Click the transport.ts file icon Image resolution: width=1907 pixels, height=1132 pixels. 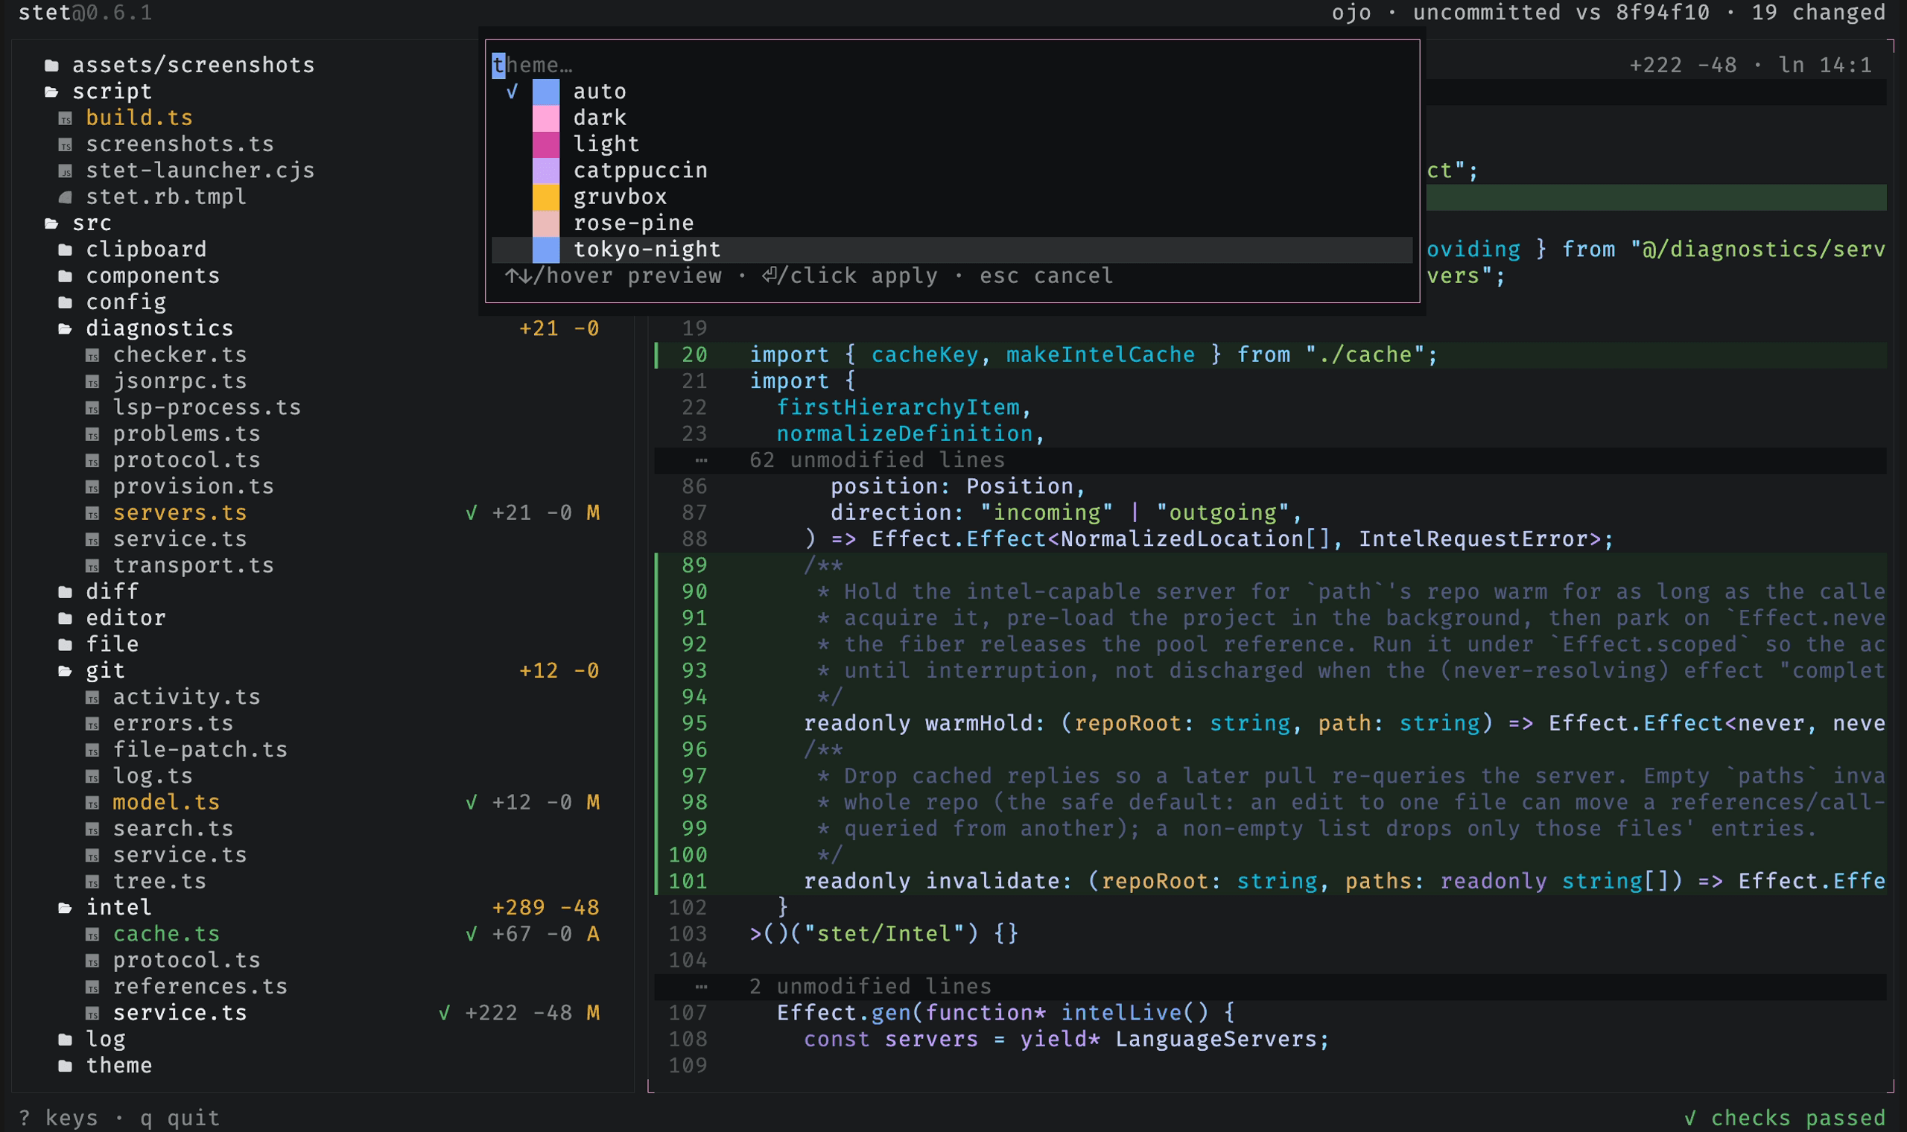[92, 566]
